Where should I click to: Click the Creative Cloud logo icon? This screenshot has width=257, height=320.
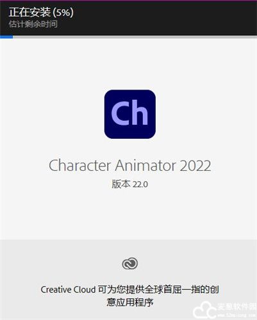pos(130,264)
